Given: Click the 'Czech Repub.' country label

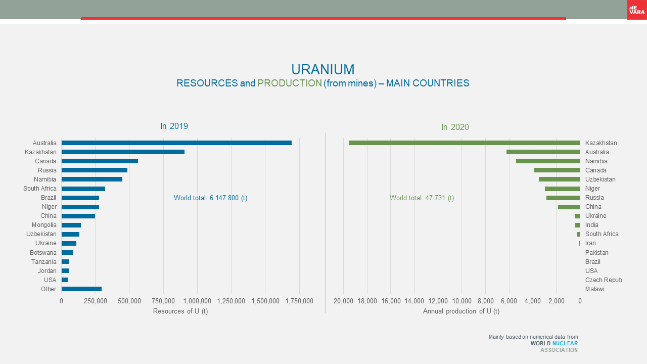Looking at the screenshot, I should pos(604,280).
